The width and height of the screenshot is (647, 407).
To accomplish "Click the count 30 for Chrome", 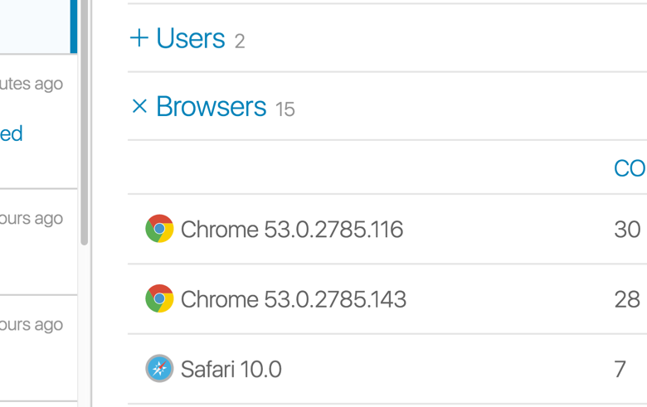I will point(627,230).
